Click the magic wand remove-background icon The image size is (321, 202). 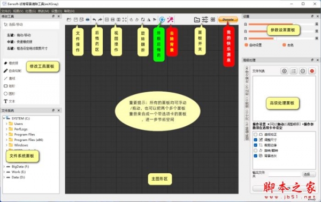[x=170, y=20]
